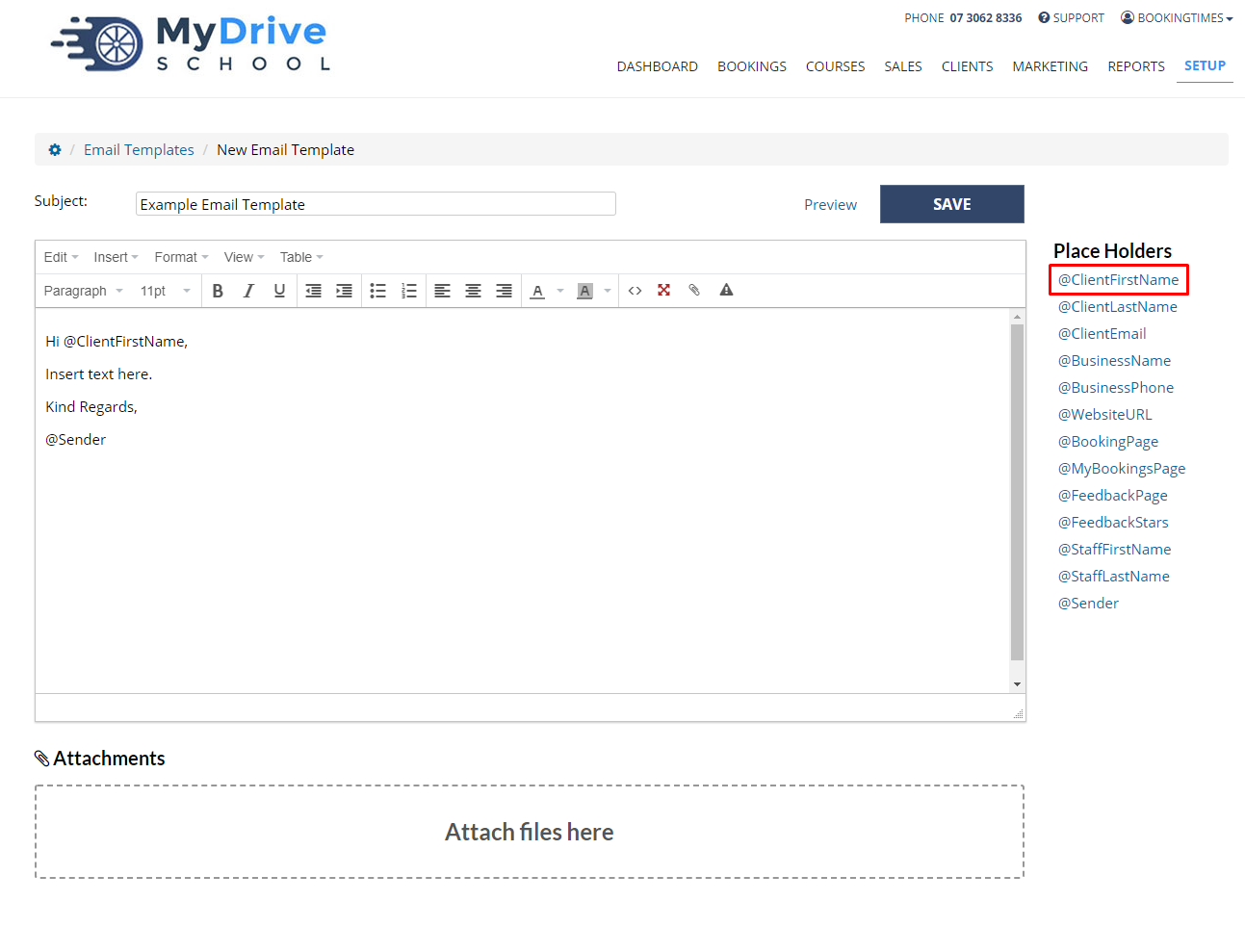Open the Format menu
This screenshot has width=1245, height=927.
(x=181, y=257)
